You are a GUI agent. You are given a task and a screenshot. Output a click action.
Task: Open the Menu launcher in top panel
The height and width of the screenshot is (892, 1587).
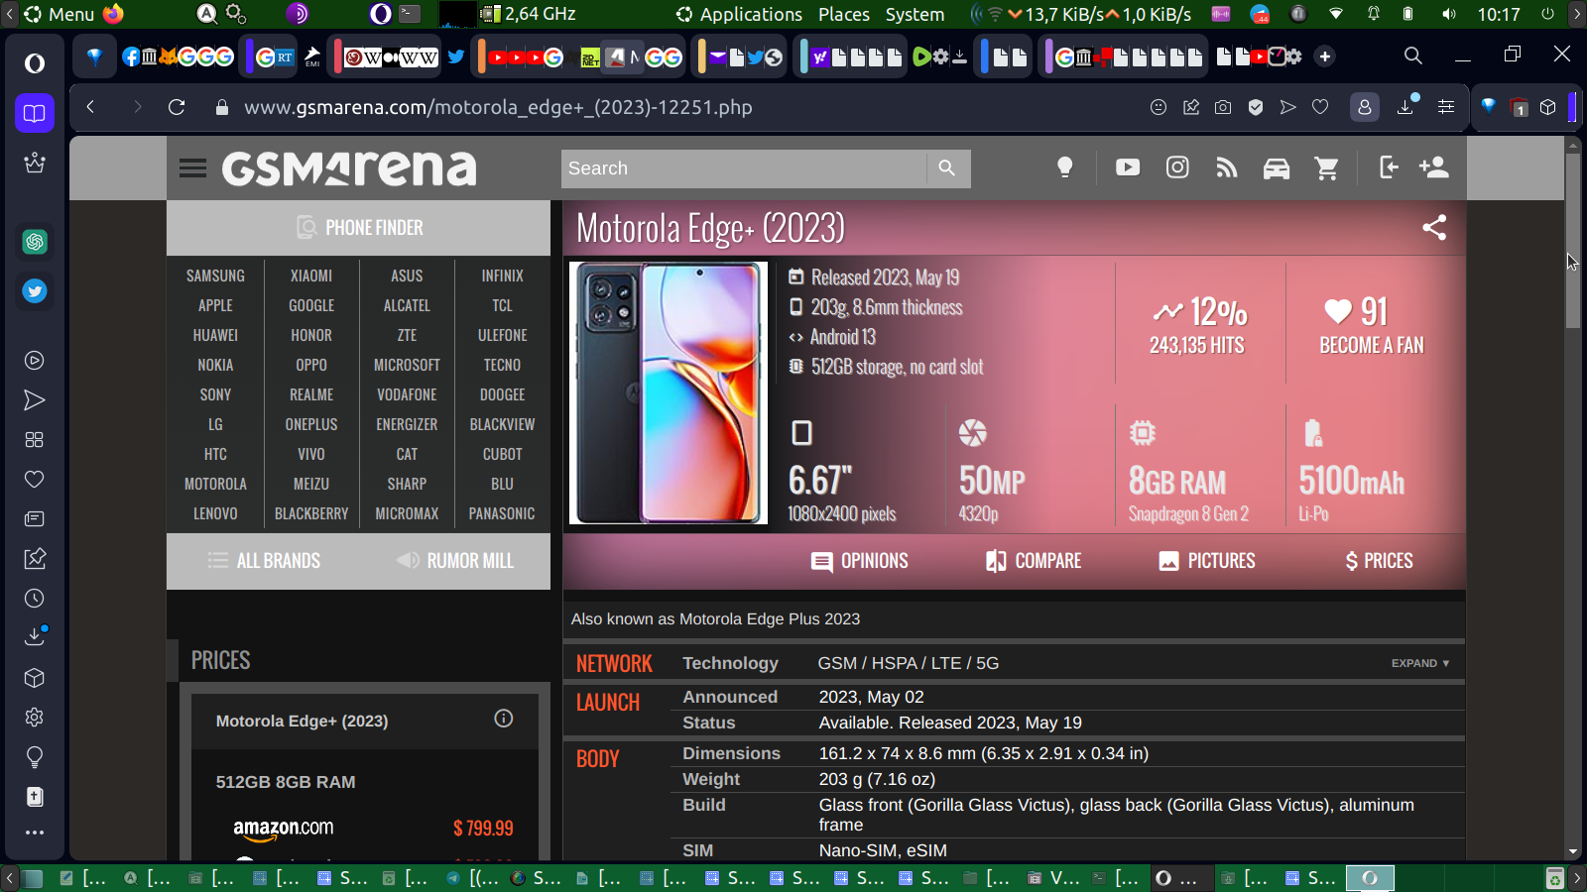(60, 14)
